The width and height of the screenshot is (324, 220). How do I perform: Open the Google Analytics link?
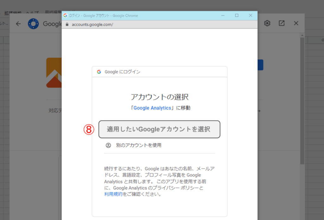click(153, 108)
